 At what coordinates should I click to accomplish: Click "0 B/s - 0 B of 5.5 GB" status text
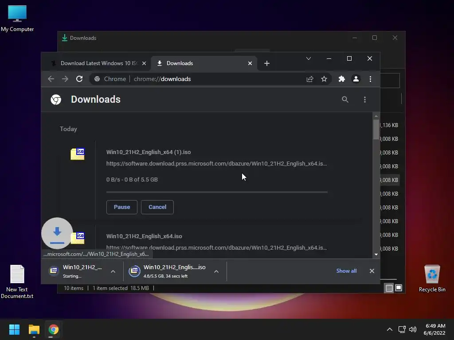(x=132, y=180)
